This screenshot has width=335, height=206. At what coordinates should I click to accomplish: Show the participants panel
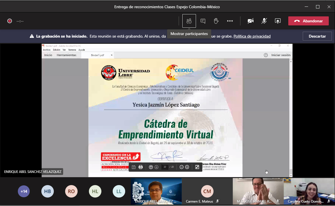point(189,21)
